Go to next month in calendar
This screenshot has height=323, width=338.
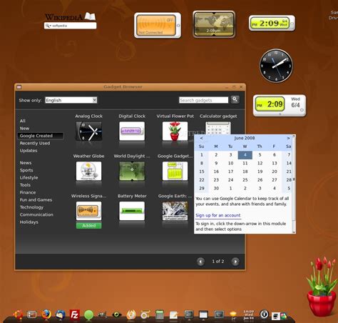(x=288, y=138)
